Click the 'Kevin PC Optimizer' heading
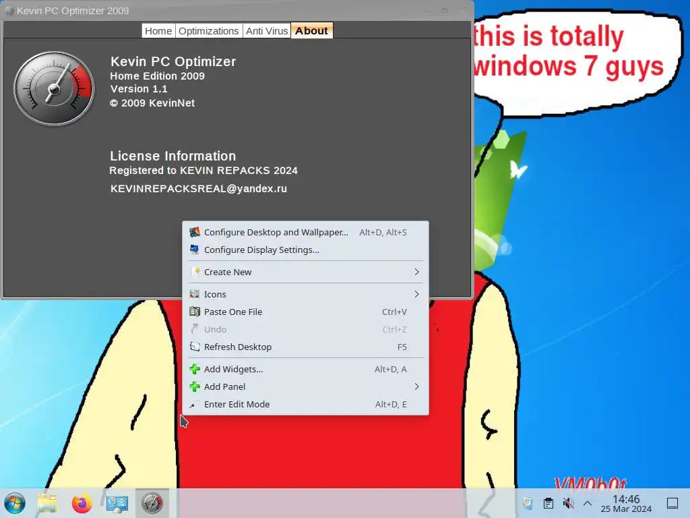 tap(173, 61)
